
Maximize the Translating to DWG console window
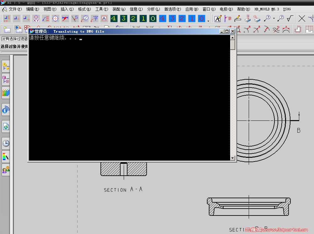[227, 31]
